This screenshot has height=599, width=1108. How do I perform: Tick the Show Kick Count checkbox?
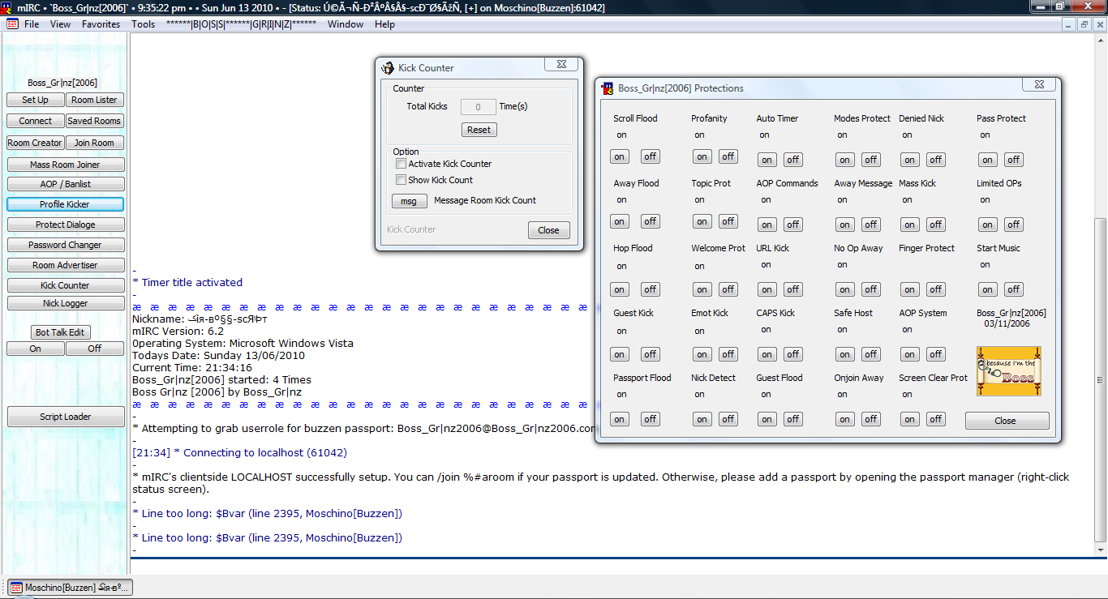point(401,180)
